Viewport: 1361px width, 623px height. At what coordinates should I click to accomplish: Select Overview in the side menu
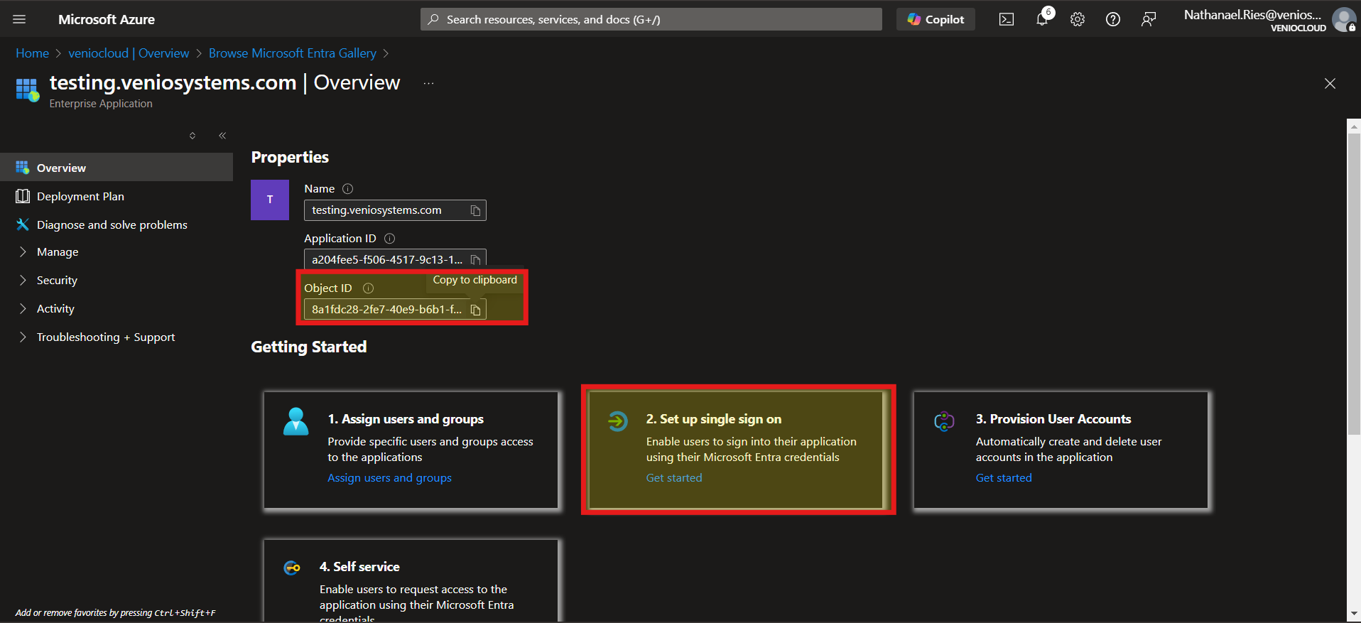(116, 168)
